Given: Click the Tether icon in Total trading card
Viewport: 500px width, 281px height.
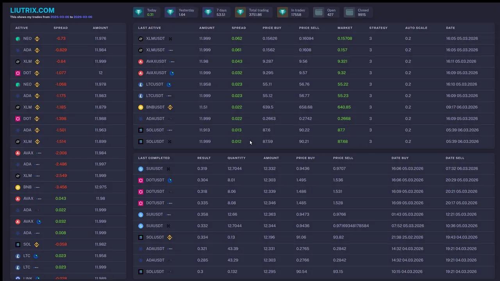Looking at the screenshot, I should click(x=241, y=12).
